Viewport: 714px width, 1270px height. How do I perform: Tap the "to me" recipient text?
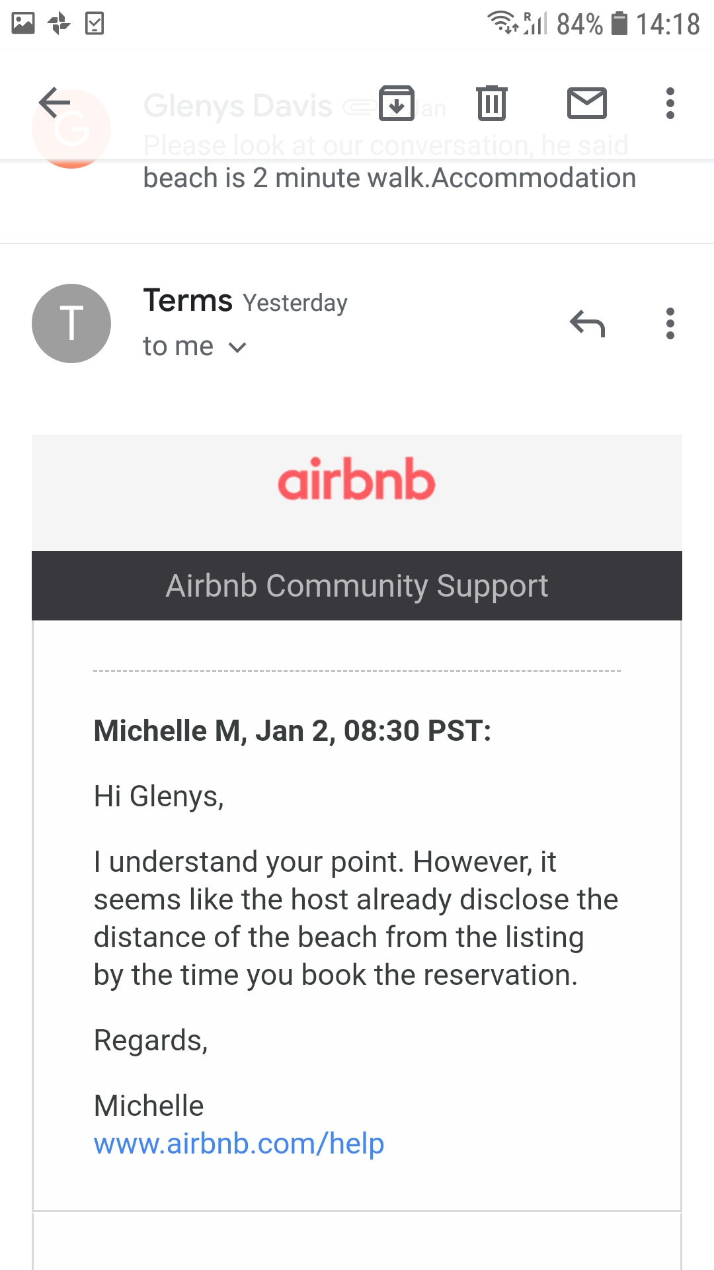point(178,346)
